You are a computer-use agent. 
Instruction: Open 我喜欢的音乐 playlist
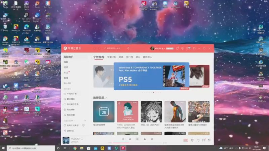point(71,125)
